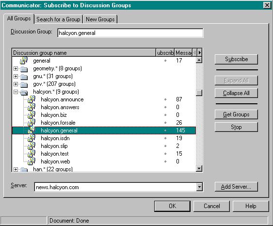This screenshot has width=273, height=226.
Task: Click the folder icon for geometry.*
Action: (24, 69)
